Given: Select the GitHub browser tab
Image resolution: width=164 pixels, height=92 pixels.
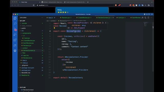Looking at the screenshot, I should click(x=52, y=2).
